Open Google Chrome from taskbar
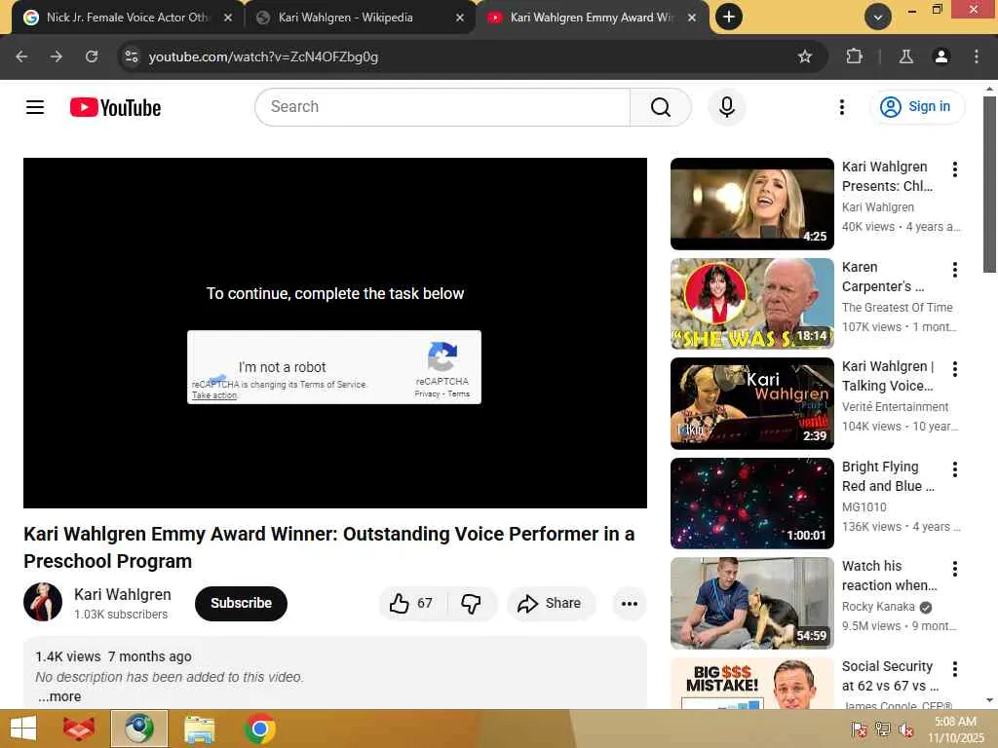 [x=259, y=729]
